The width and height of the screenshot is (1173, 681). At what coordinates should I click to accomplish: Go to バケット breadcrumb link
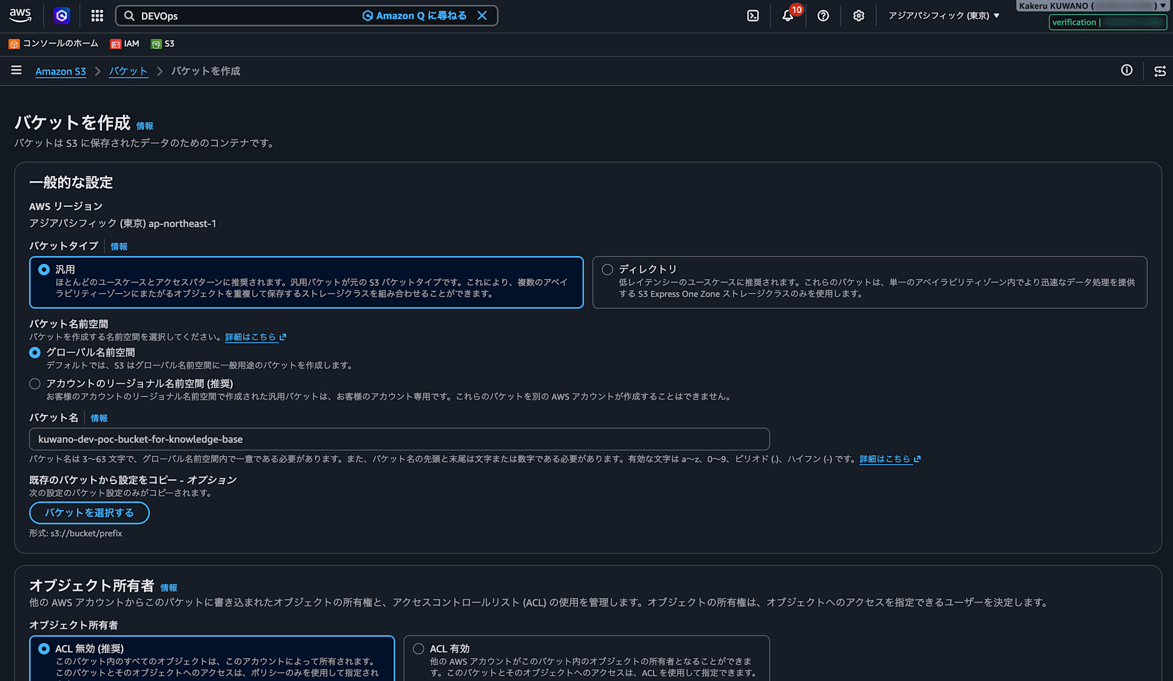point(128,71)
